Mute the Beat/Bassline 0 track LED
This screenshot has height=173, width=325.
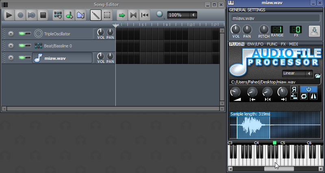22,45
